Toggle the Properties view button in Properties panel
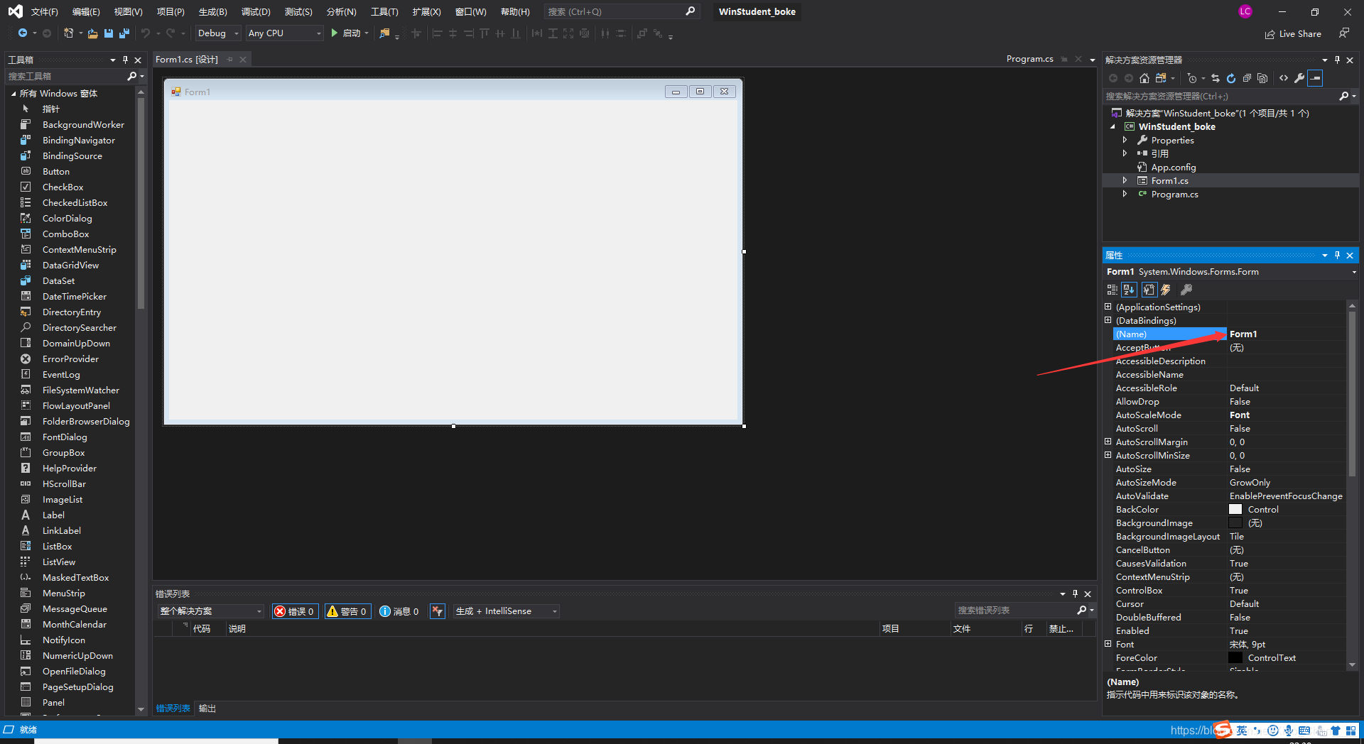 point(1149,290)
